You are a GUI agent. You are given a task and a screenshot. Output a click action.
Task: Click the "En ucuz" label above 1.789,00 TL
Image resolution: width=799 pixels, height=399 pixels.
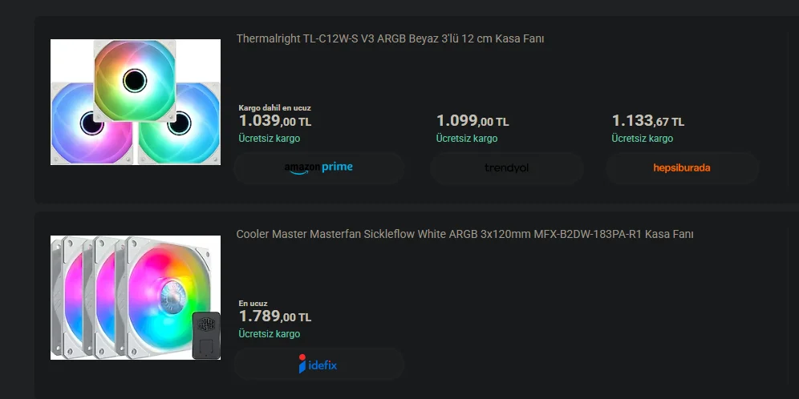253,304
